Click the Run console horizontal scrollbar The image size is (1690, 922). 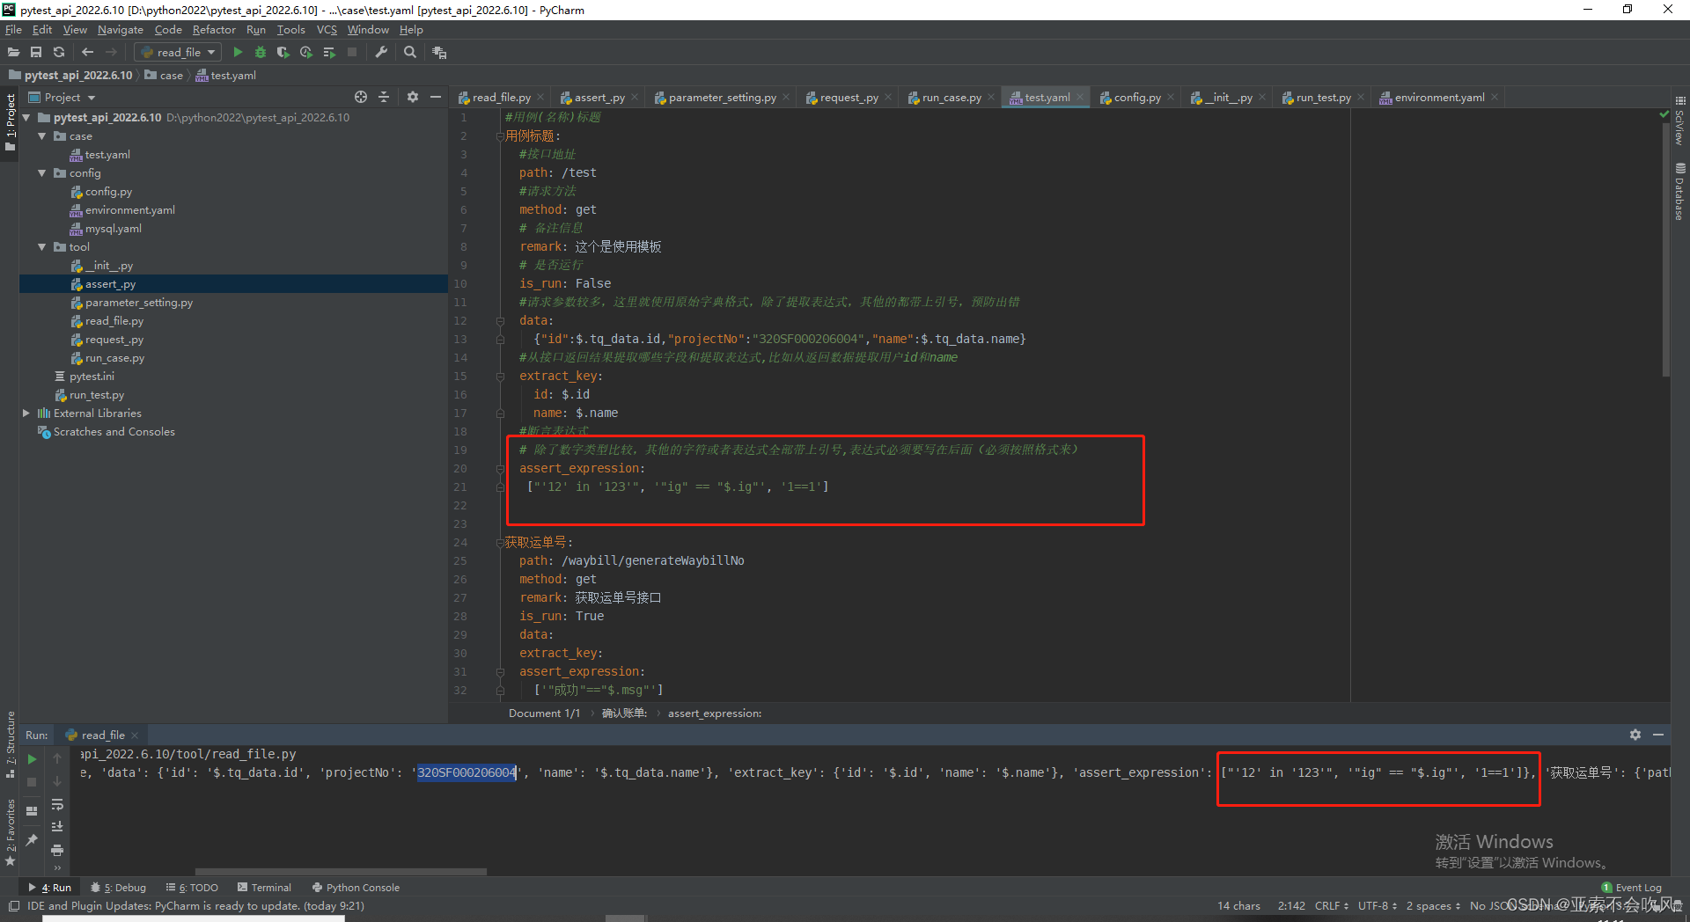click(x=340, y=872)
